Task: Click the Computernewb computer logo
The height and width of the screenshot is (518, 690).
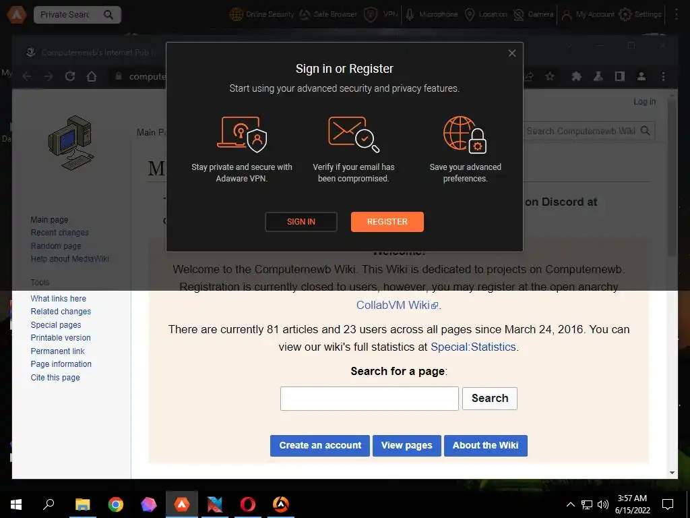Action: click(71, 143)
